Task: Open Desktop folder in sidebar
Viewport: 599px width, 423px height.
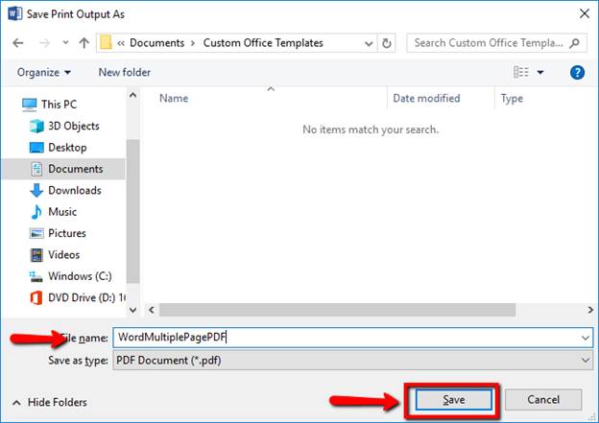Action: [67, 148]
